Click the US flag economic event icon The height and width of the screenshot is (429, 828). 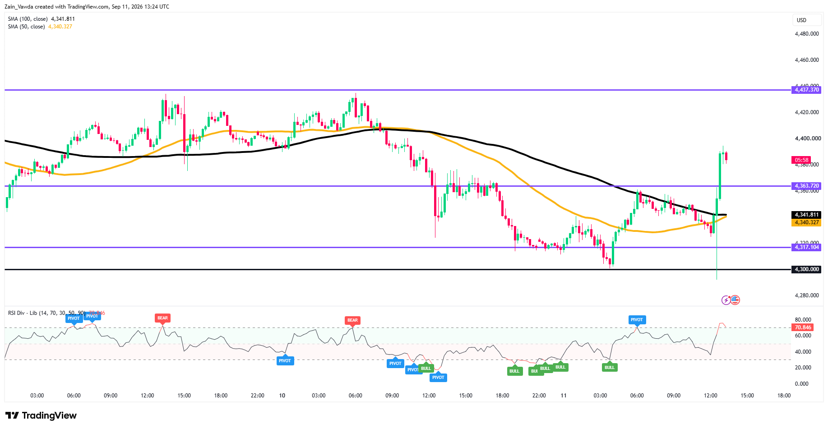(735, 300)
